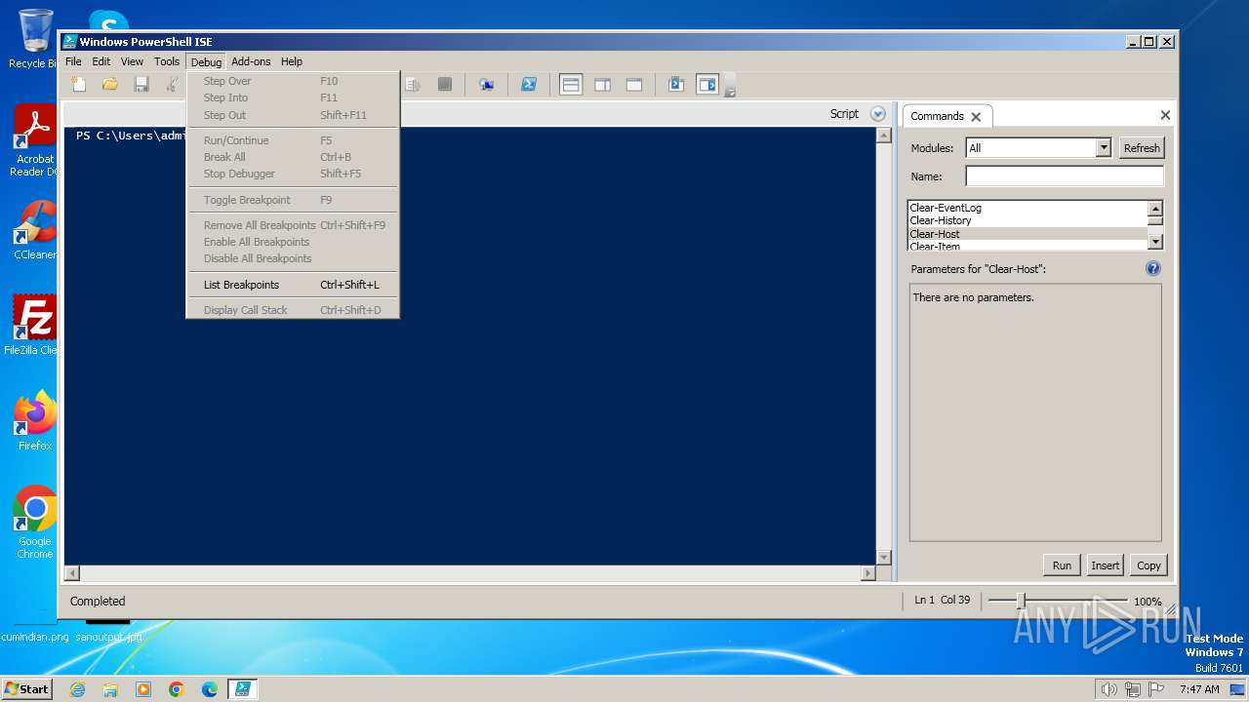Click the Insert button
The height and width of the screenshot is (702, 1249).
[x=1106, y=565]
